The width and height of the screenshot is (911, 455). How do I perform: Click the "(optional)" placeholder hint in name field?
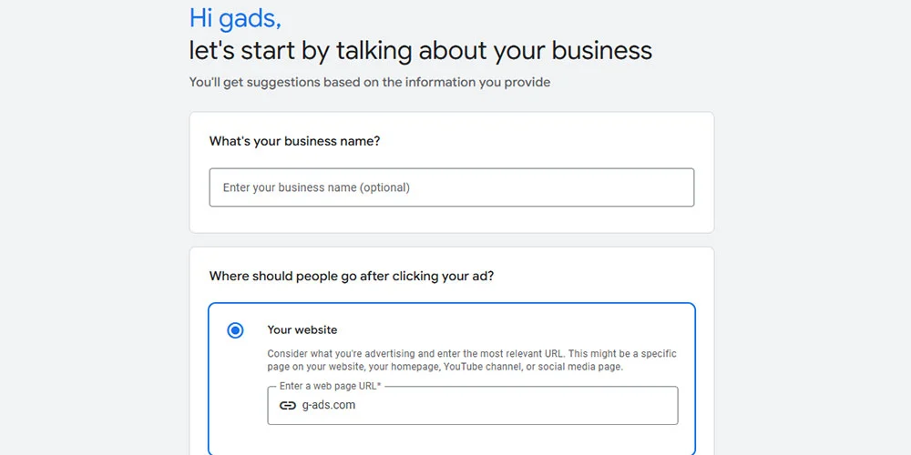coord(384,187)
